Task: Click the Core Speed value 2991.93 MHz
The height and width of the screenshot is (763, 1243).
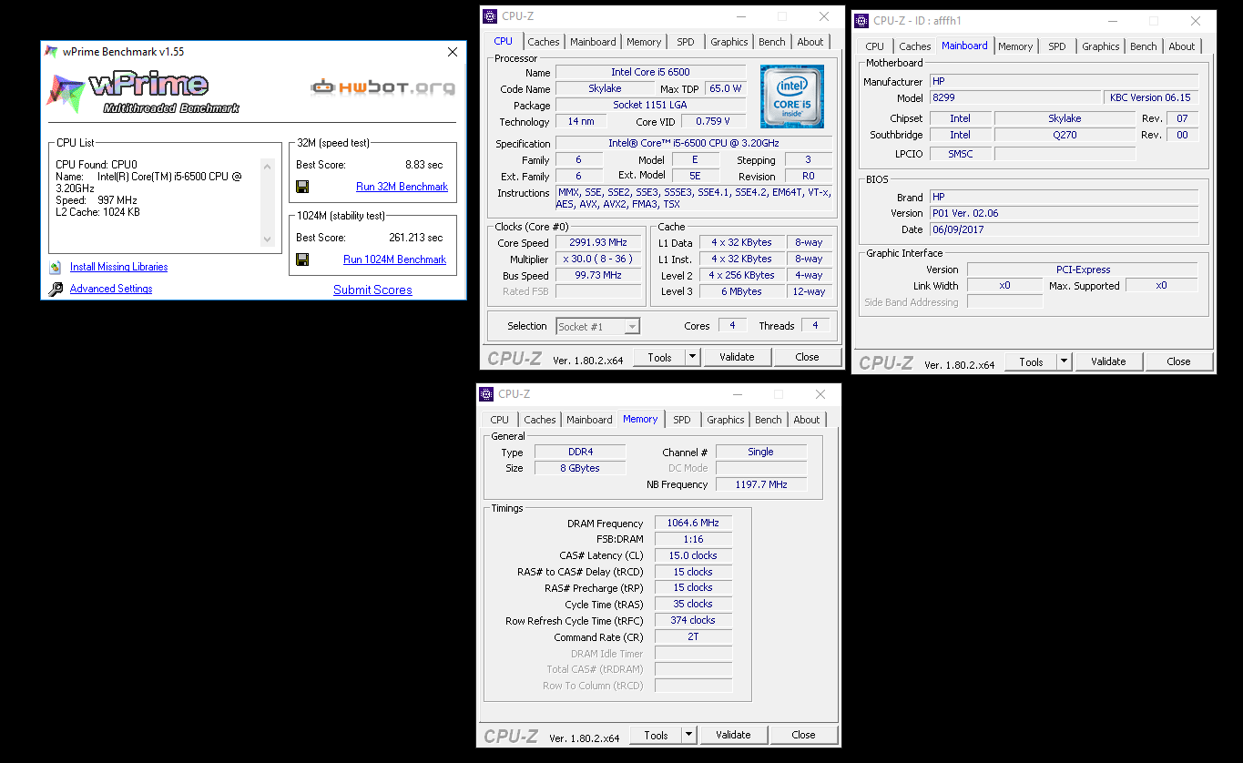Action: click(x=598, y=243)
